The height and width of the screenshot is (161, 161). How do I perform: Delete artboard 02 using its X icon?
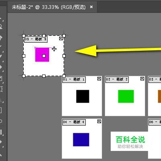point(142,79)
